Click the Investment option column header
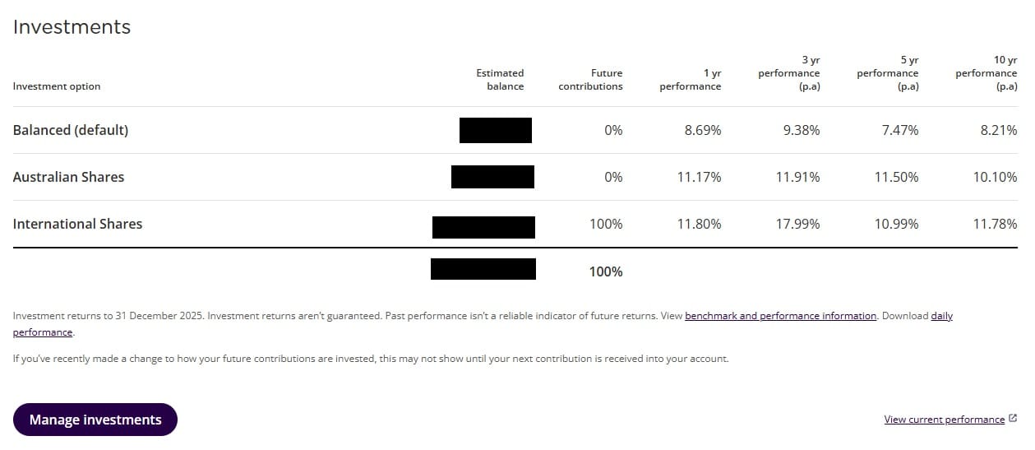Image resolution: width=1035 pixels, height=450 pixels. point(57,86)
